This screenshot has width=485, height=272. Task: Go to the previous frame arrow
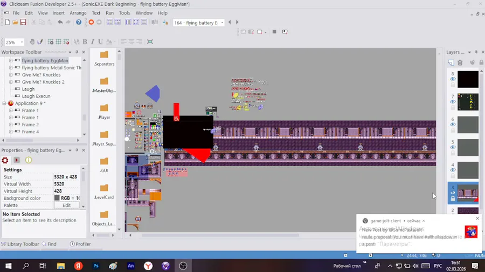[x=230, y=22]
